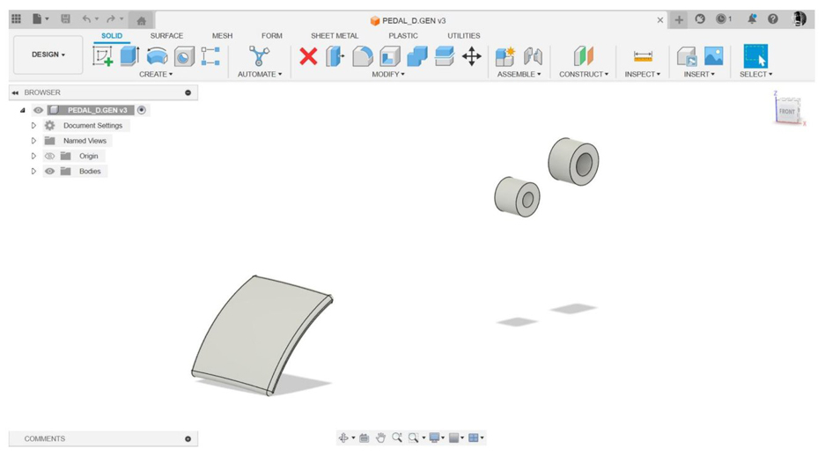Toggle visibility of the Origin folder
Viewport: 825px width, 463px height.
click(50, 156)
